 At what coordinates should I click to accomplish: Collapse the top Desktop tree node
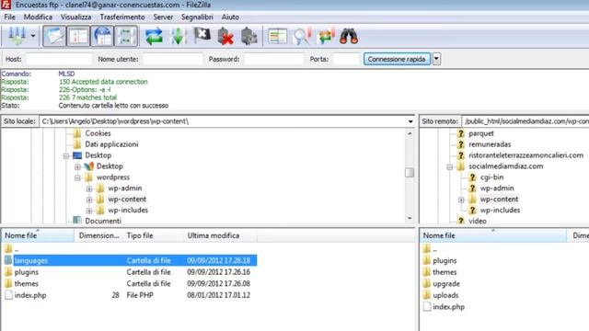click(66, 155)
